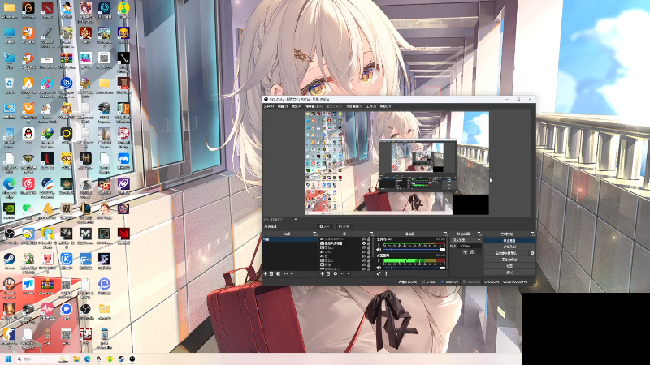
Task: Move selected scene up with Scenes dock arrow
Action: click(286, 273)
